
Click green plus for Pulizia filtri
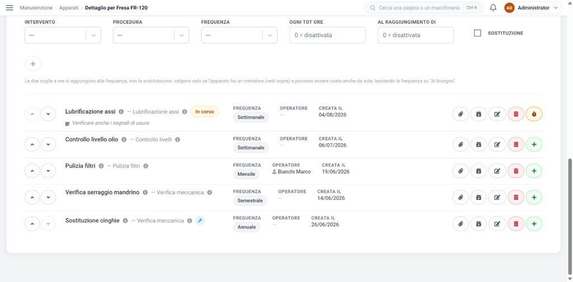(534, 171)
